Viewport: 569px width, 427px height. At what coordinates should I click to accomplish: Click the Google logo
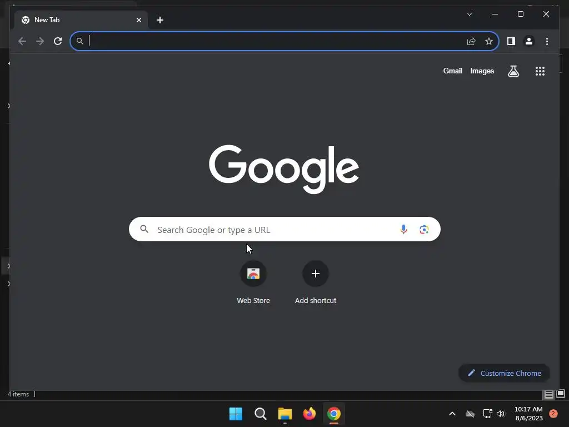pos(284,168)
